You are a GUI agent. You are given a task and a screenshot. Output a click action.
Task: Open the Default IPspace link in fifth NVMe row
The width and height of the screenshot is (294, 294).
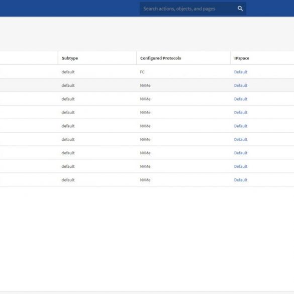[241, 139]
